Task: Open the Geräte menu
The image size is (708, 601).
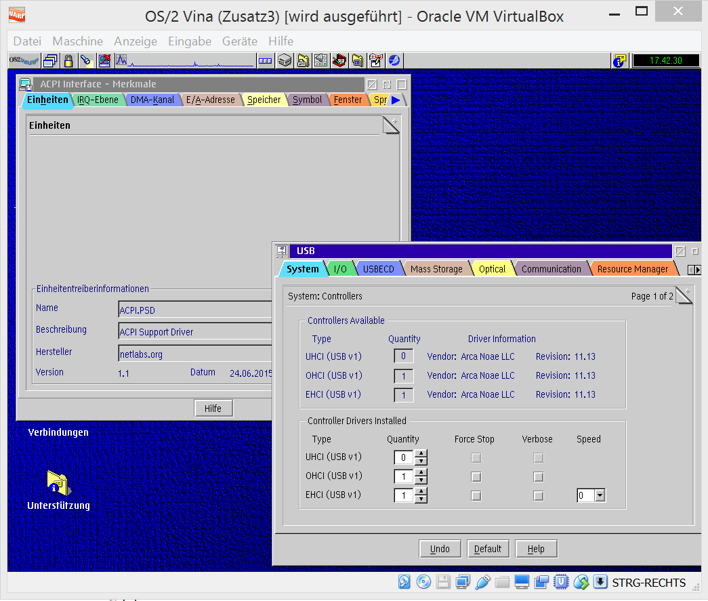Action: (x=240, y=41)
